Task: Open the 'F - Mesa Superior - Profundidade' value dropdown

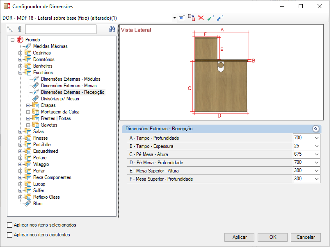Action: pyautogui.click(x=316, y=179)
